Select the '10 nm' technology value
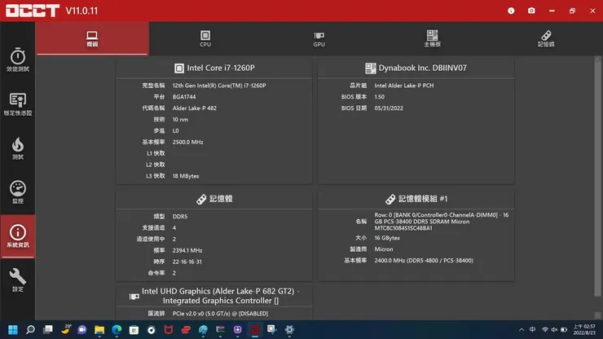603x339 pixels. pyautogui.click(x=180, y=120)
